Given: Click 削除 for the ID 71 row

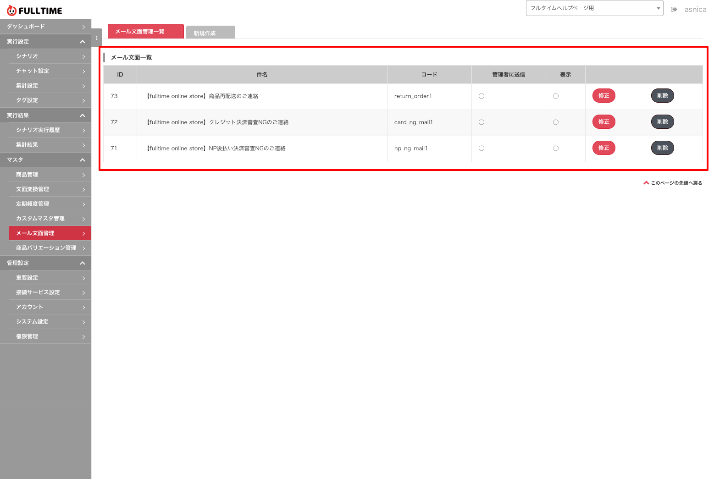Looking at the screenshot, I should [x=663, y=148].
